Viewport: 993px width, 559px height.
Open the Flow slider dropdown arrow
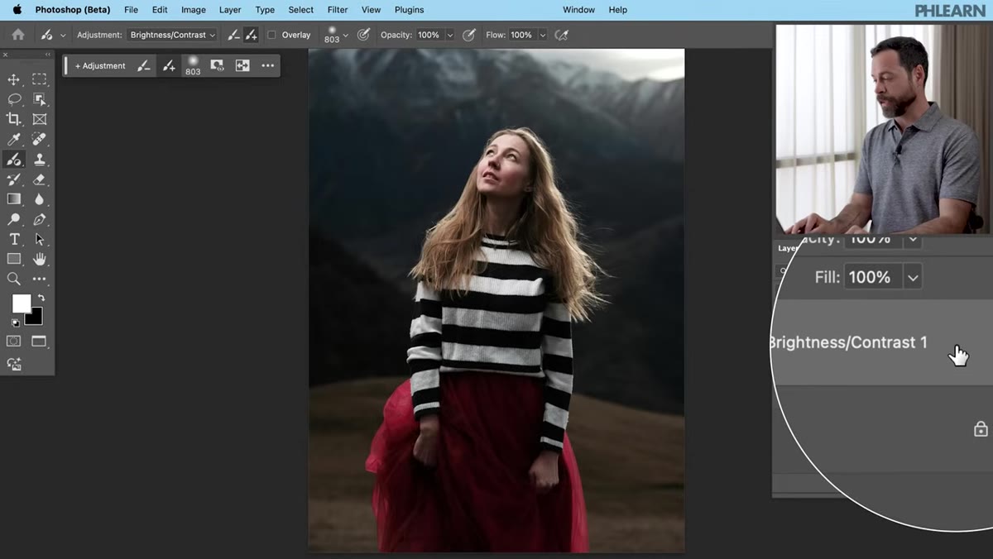pos(542,35)
